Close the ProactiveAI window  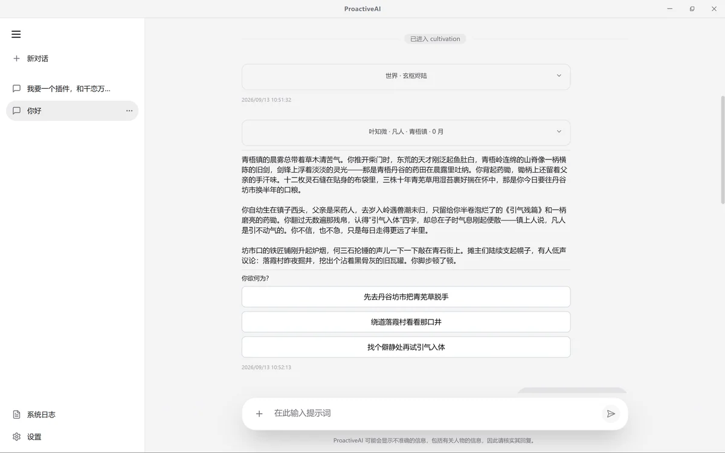(x=714, y=8)
